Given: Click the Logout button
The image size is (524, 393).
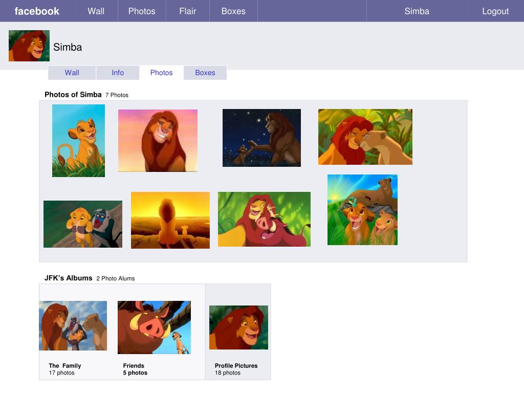Looking at the screenshot, I should click(x=495, y=11).
